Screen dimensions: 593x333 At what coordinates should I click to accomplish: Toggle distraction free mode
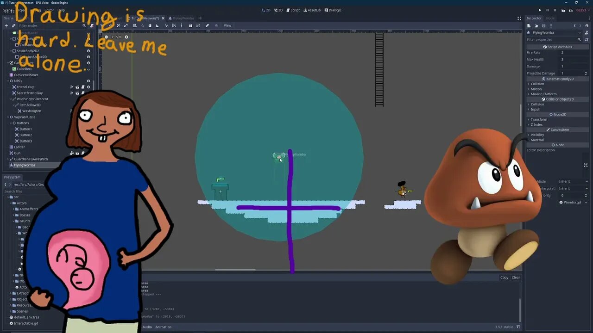click(x=519, y=18)
